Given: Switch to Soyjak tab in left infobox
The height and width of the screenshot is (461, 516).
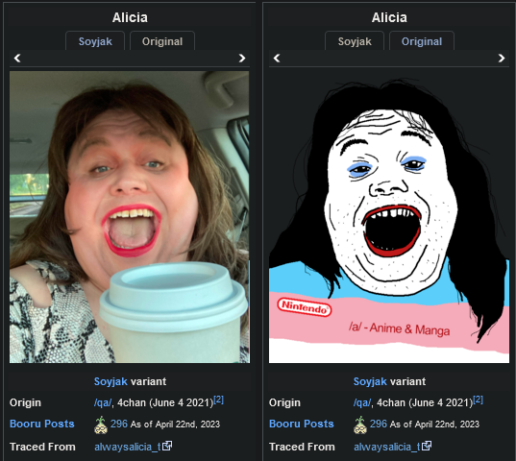Looking at the screenshot, I should pyautogui.click(x=95, y=41).
